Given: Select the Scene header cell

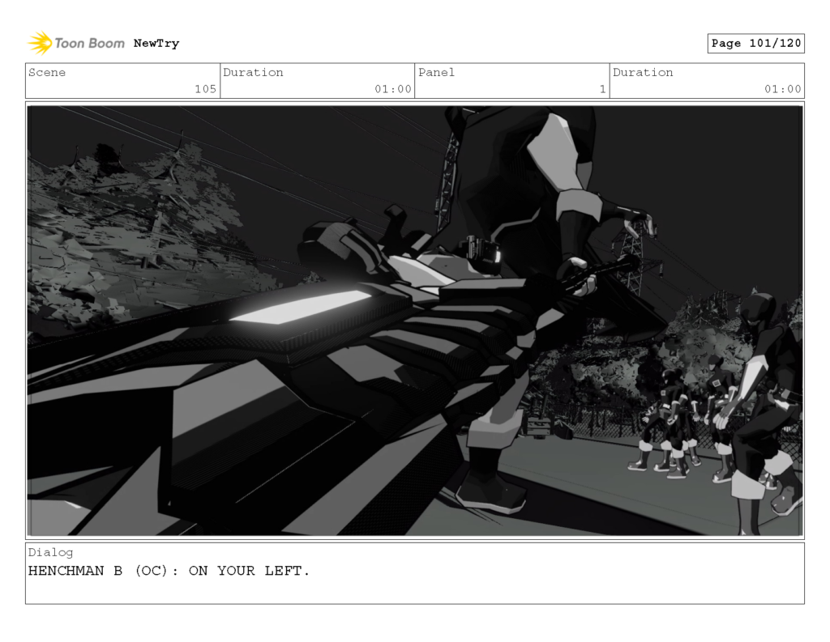Looking at the screenshot, I should 49,72.
